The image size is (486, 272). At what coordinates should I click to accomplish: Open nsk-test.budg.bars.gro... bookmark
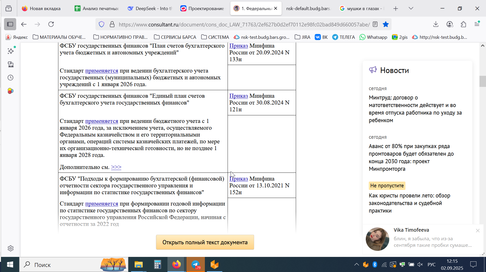(262, 37)
